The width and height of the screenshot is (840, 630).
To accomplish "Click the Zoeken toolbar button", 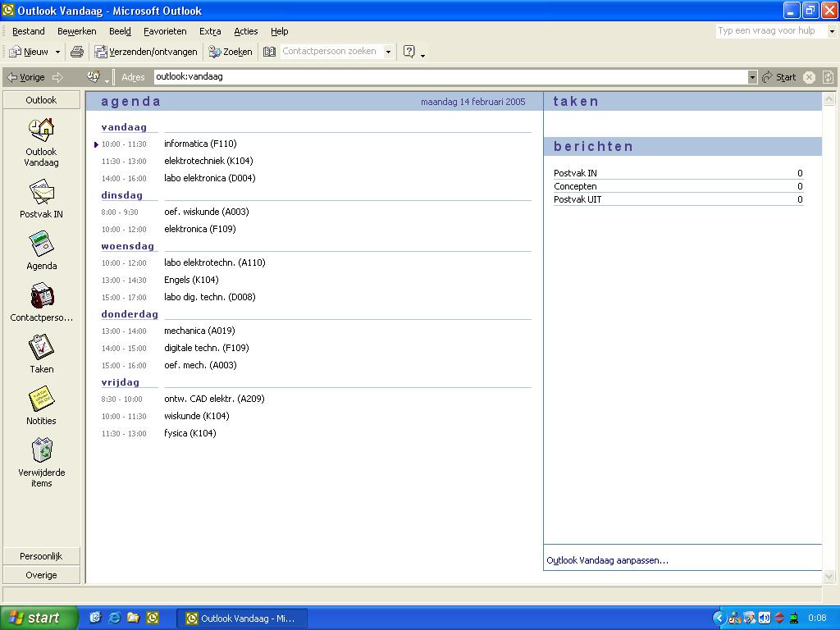I will click(231, 52).
